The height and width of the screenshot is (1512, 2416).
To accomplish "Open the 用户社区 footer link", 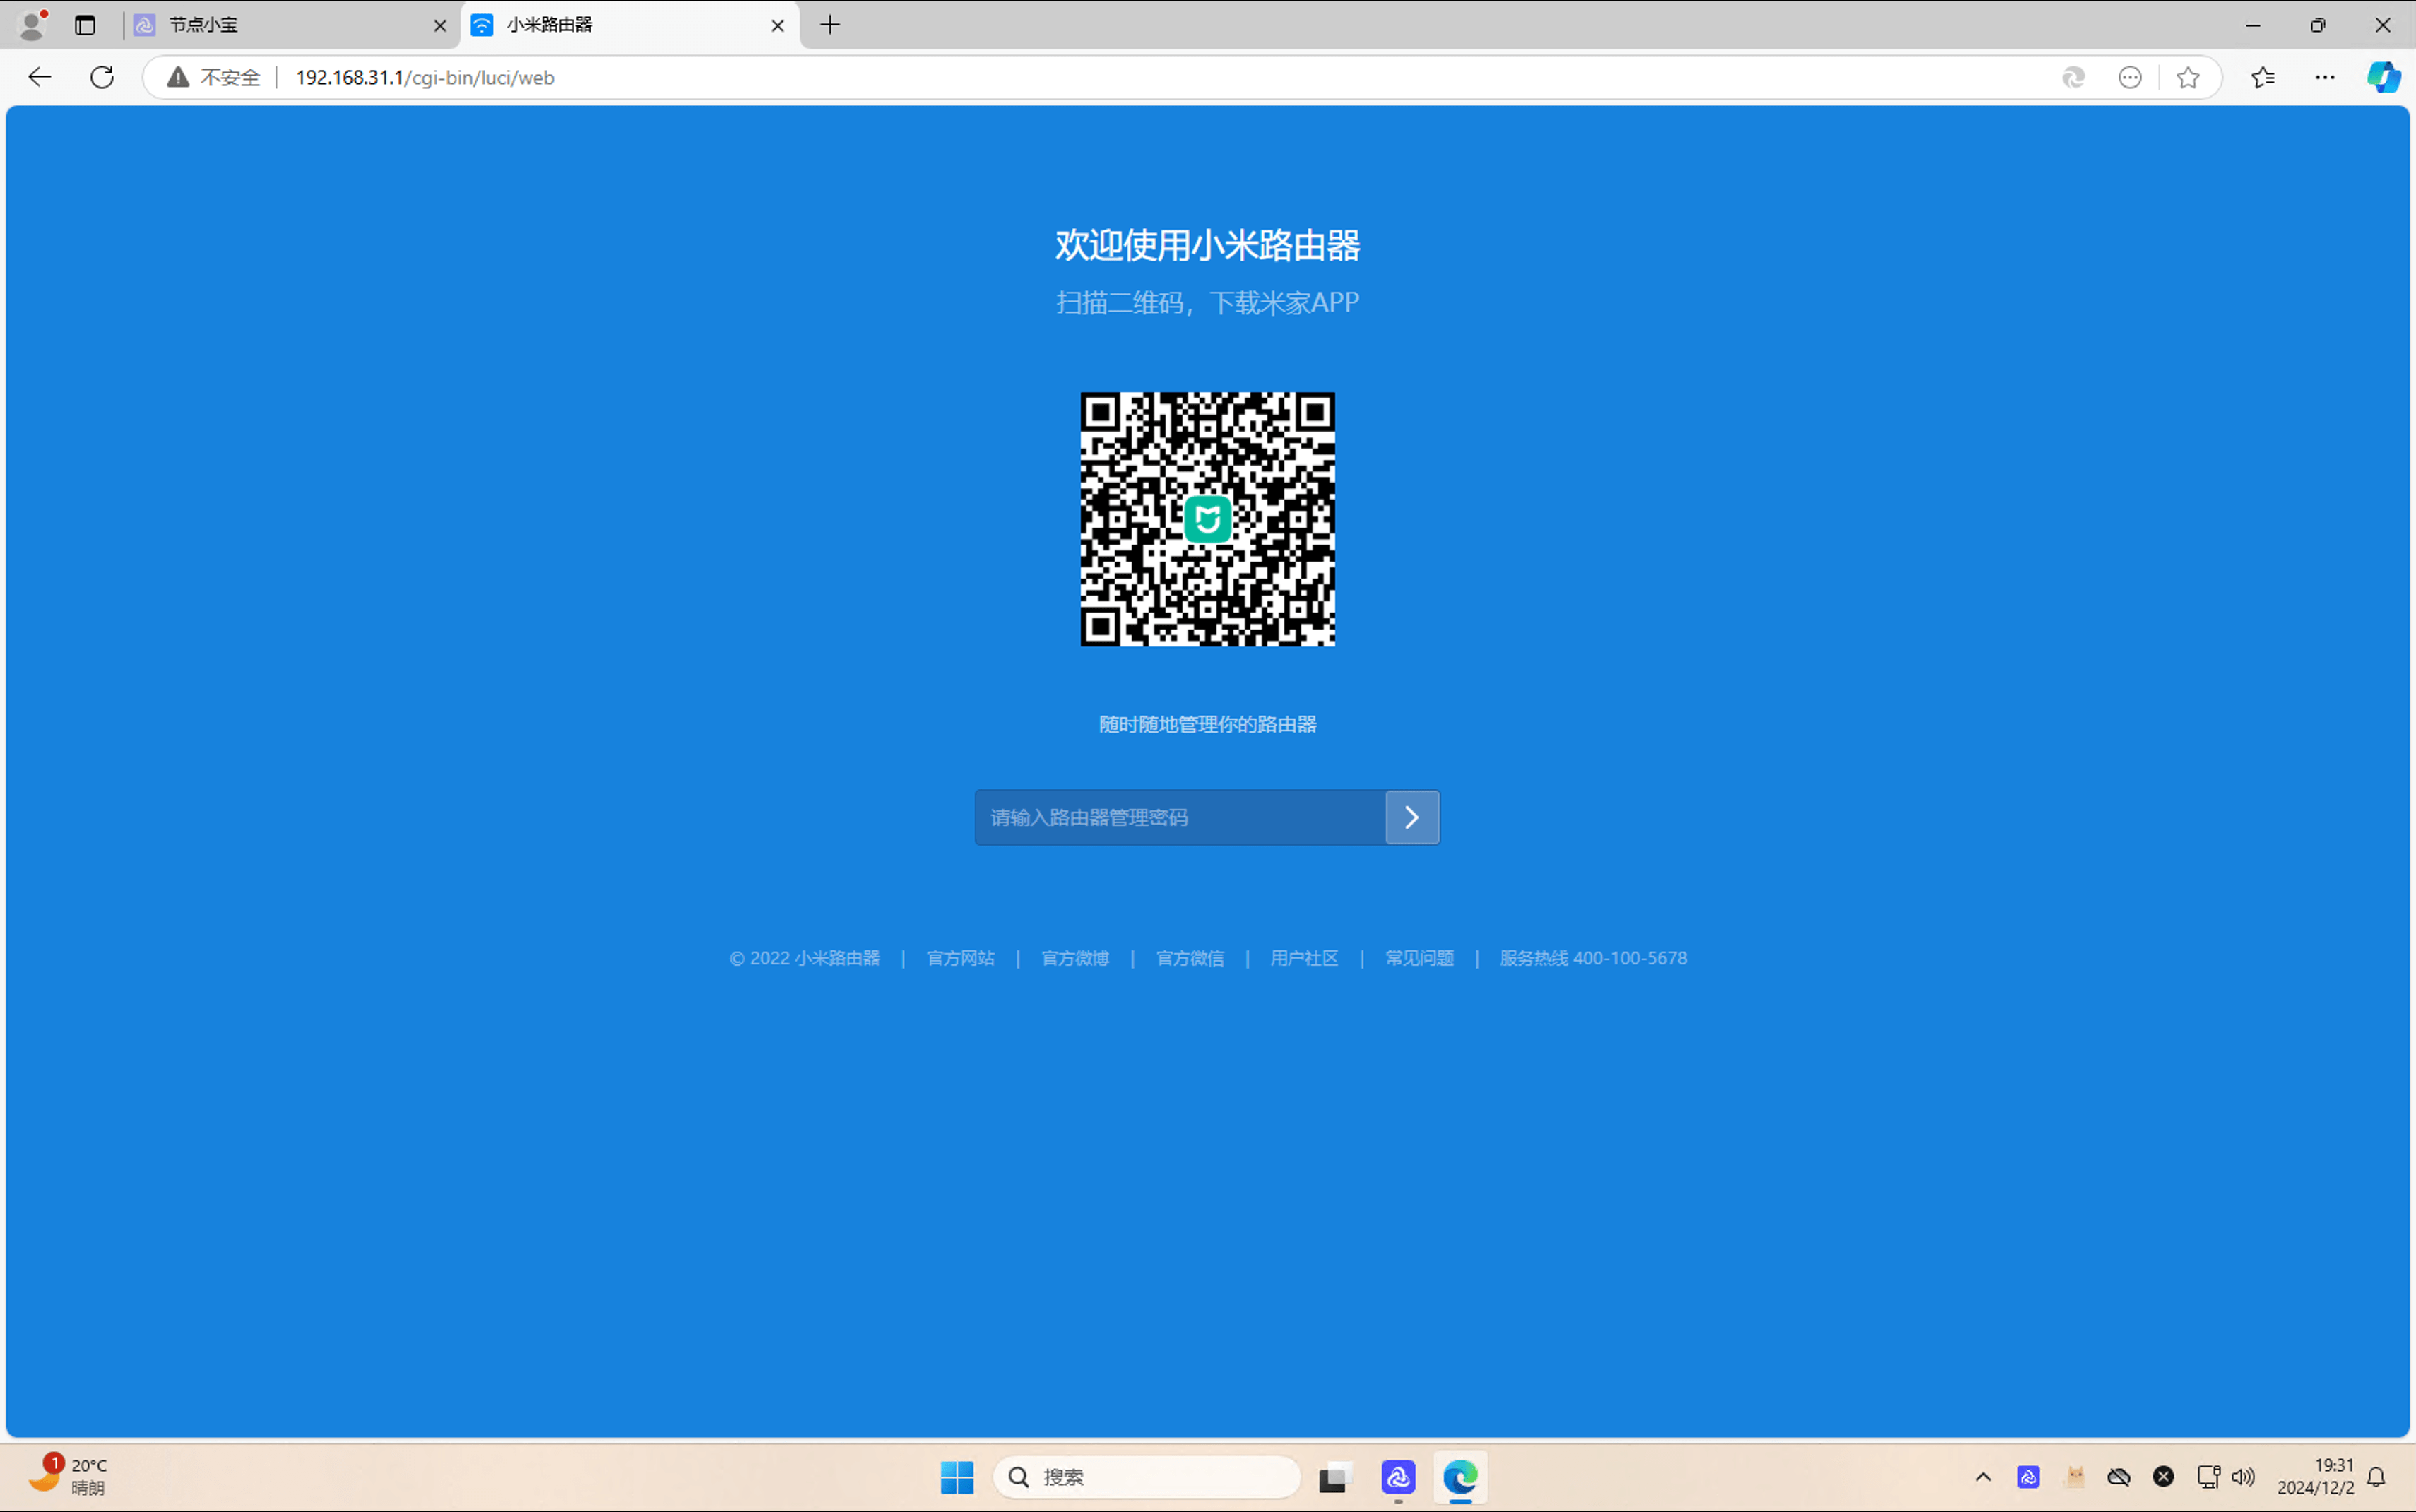I will click(x=1303, y=957).
